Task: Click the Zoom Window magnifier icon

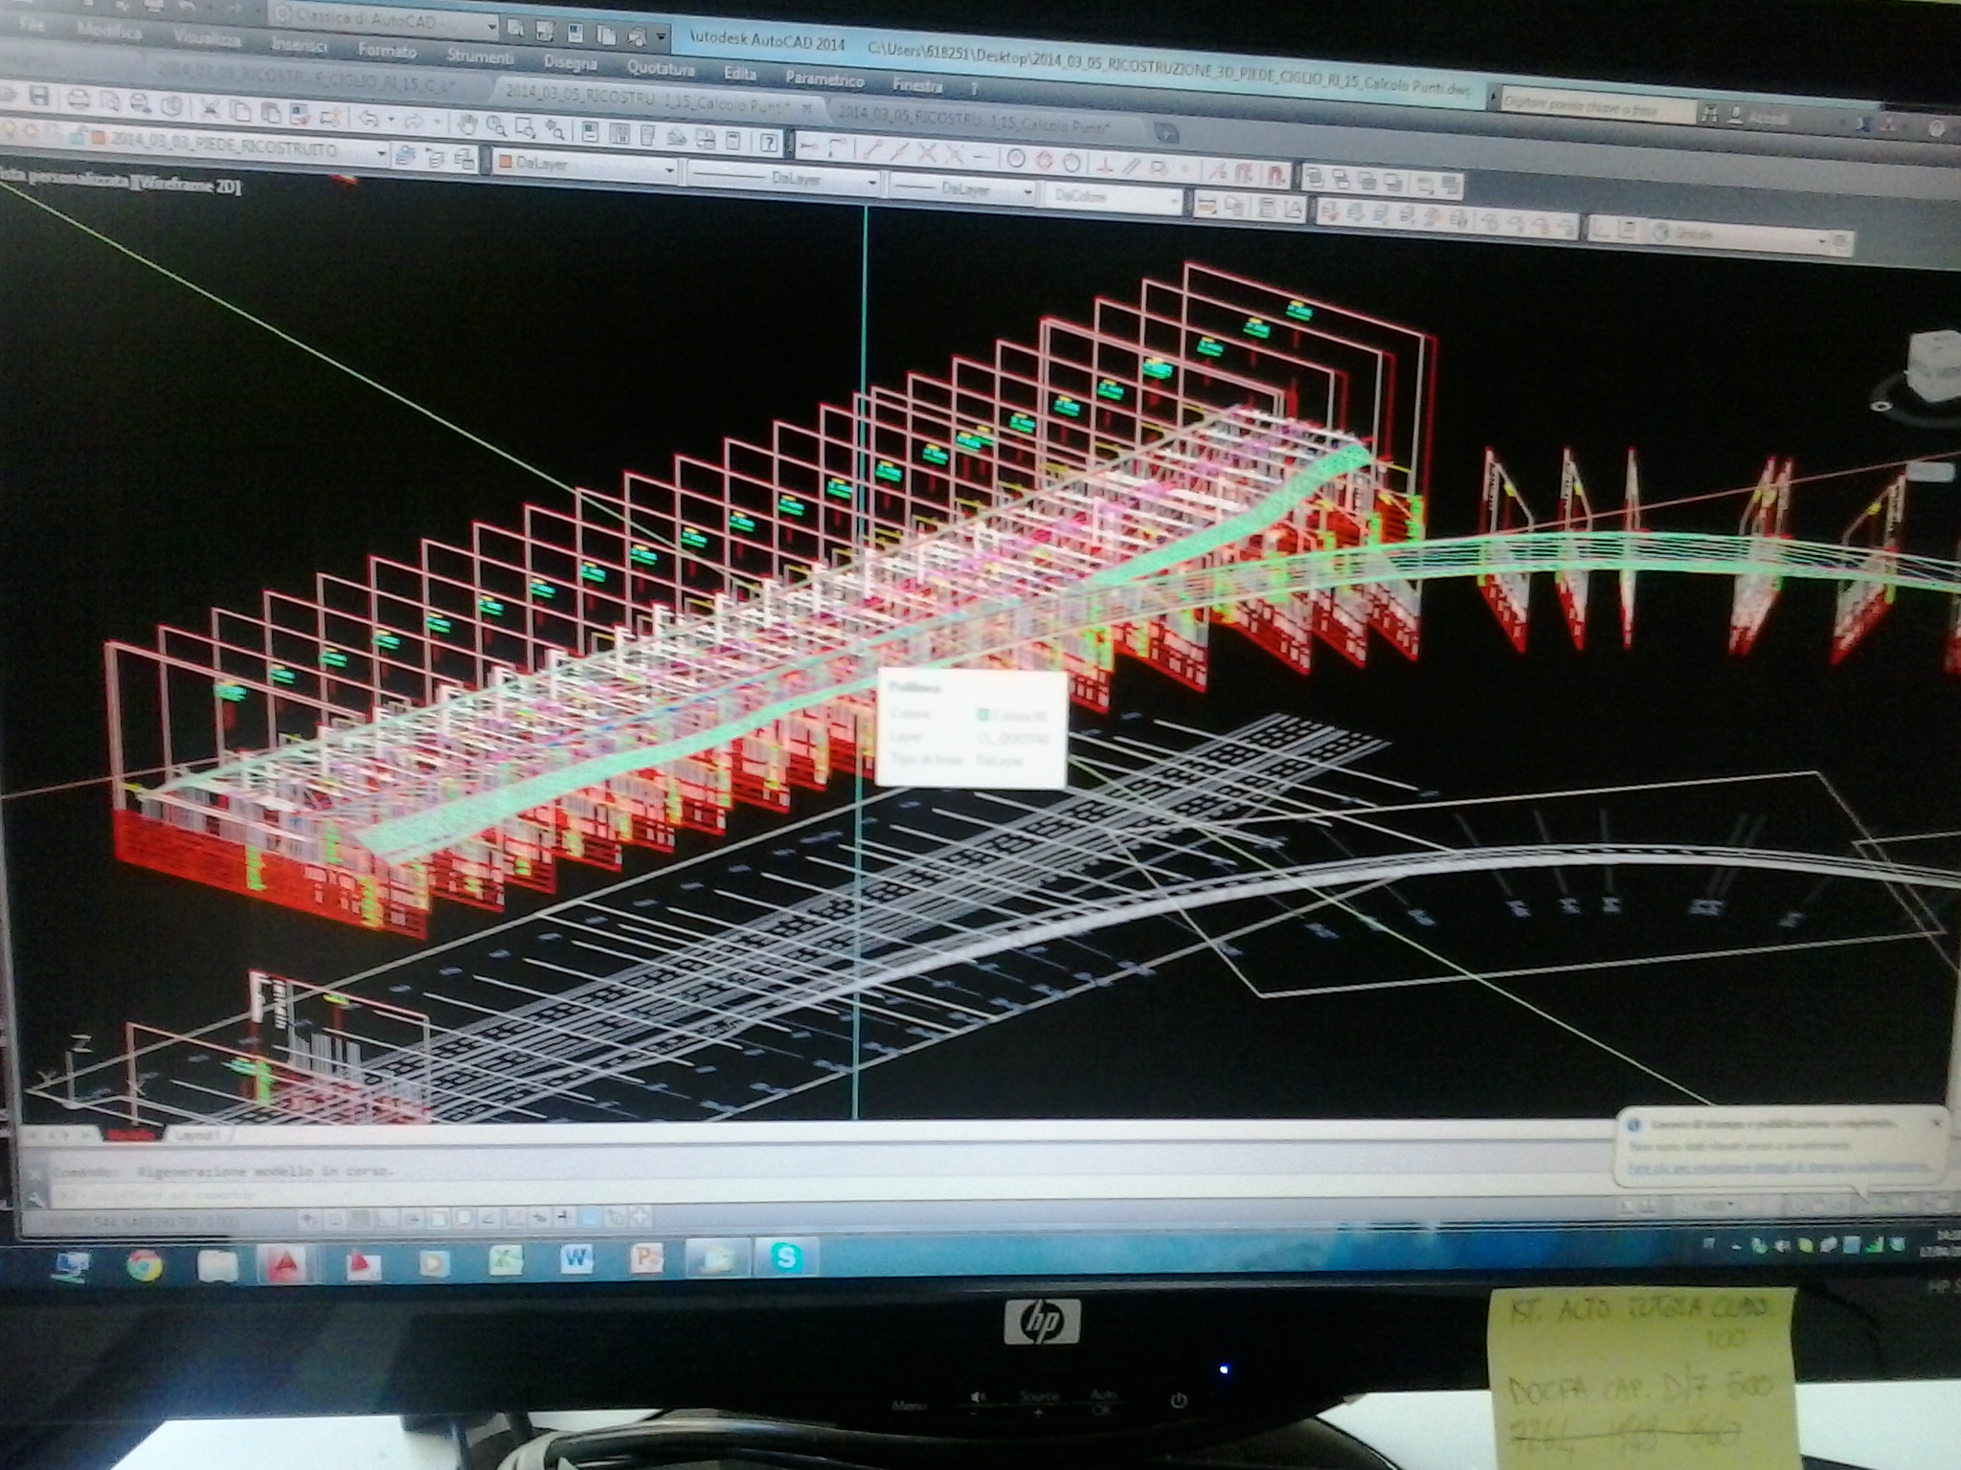Action: (x=525, y=127)
